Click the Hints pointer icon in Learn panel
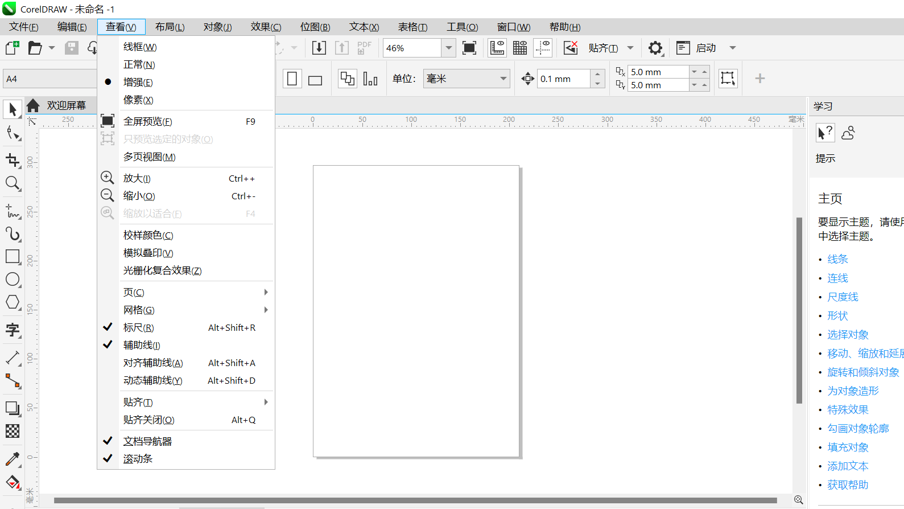Screen dimensions: 904x509 click(825, 133)
